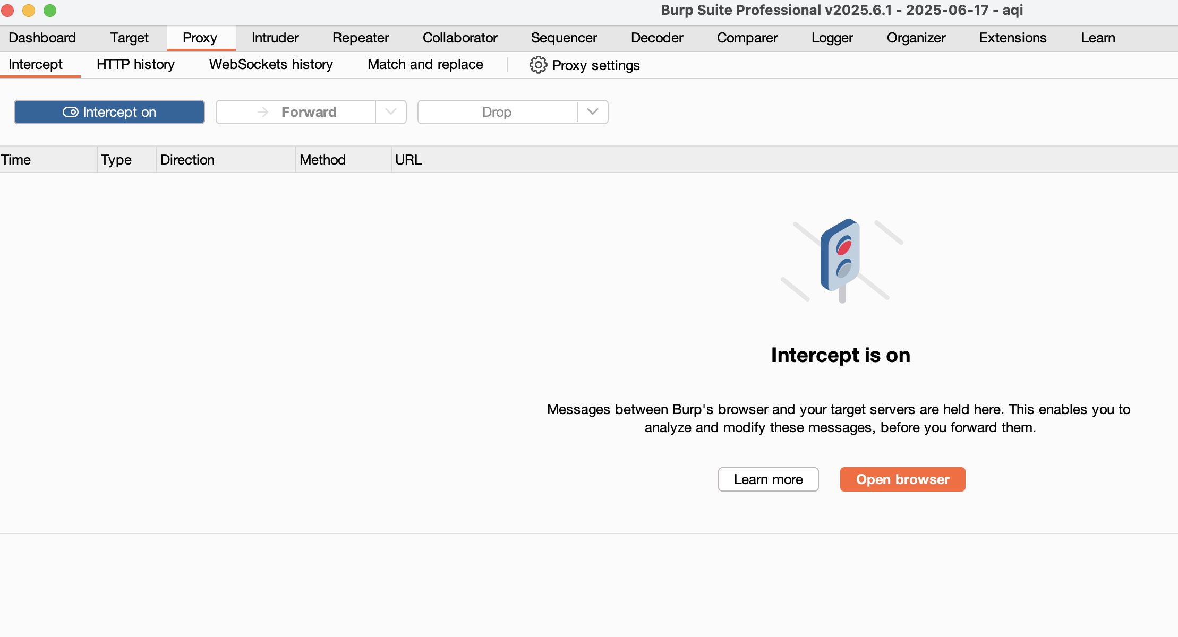Click the Proxy settings gear icon
Viewport: 1178px width, 637px height.
tap(537, 65)
